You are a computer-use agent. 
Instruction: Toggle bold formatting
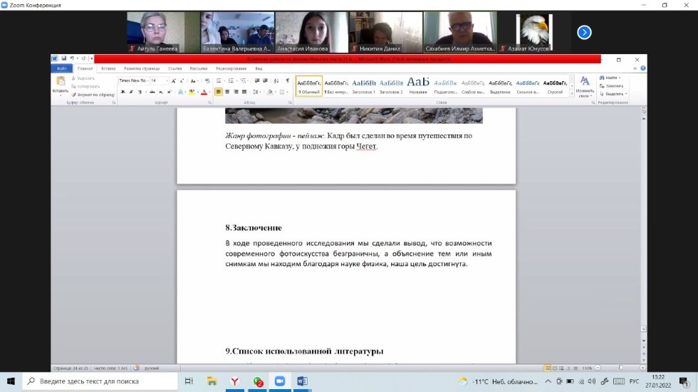(123, 92)
